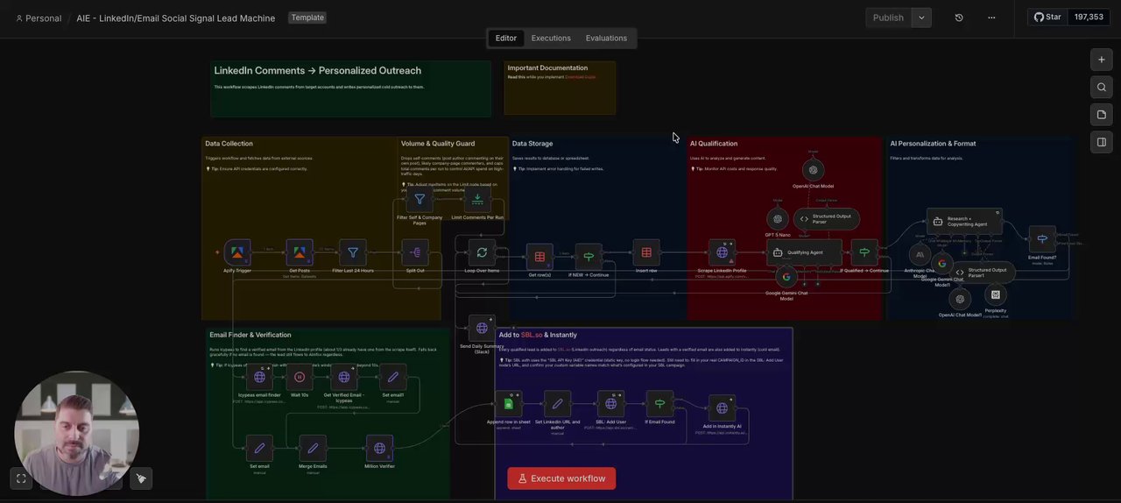Add a sticky note from the sidebar
Screen dimensions: 1121x503
[x=1102, y=115]
